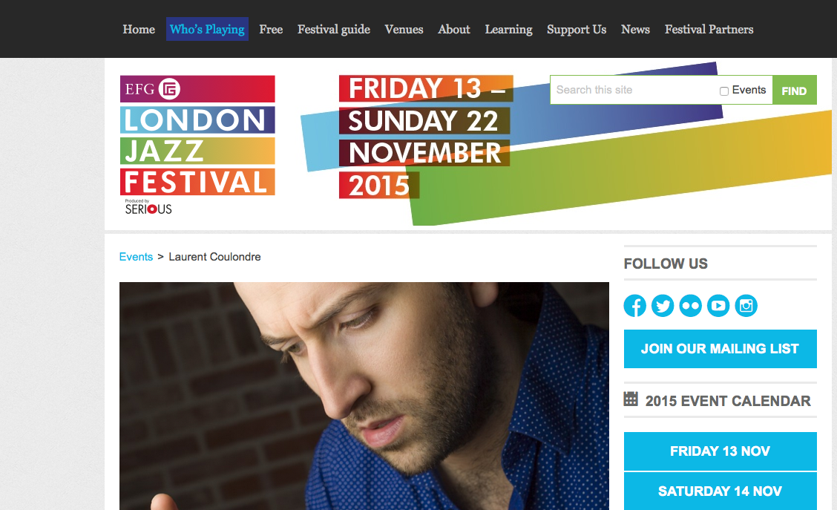Select Friday 13 Nov calendar button
Viewport: 837px width, 510px height.
(x=720, y=451)
